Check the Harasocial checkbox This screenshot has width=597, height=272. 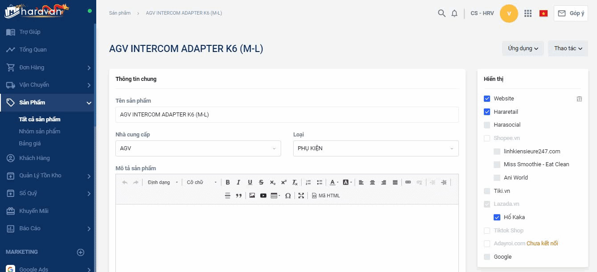[x=487, y=125]
